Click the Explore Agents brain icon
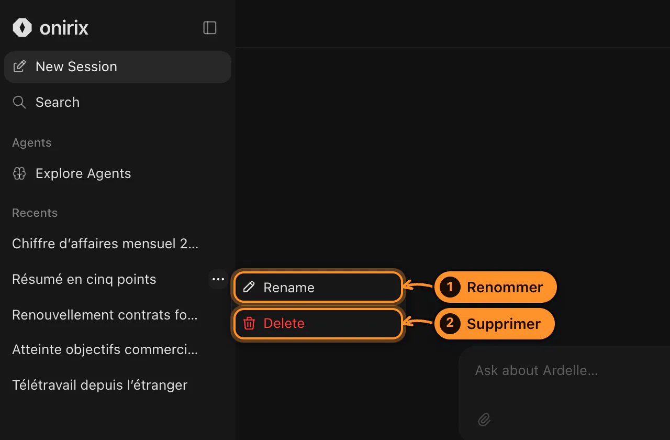 (x=19, y=173)
